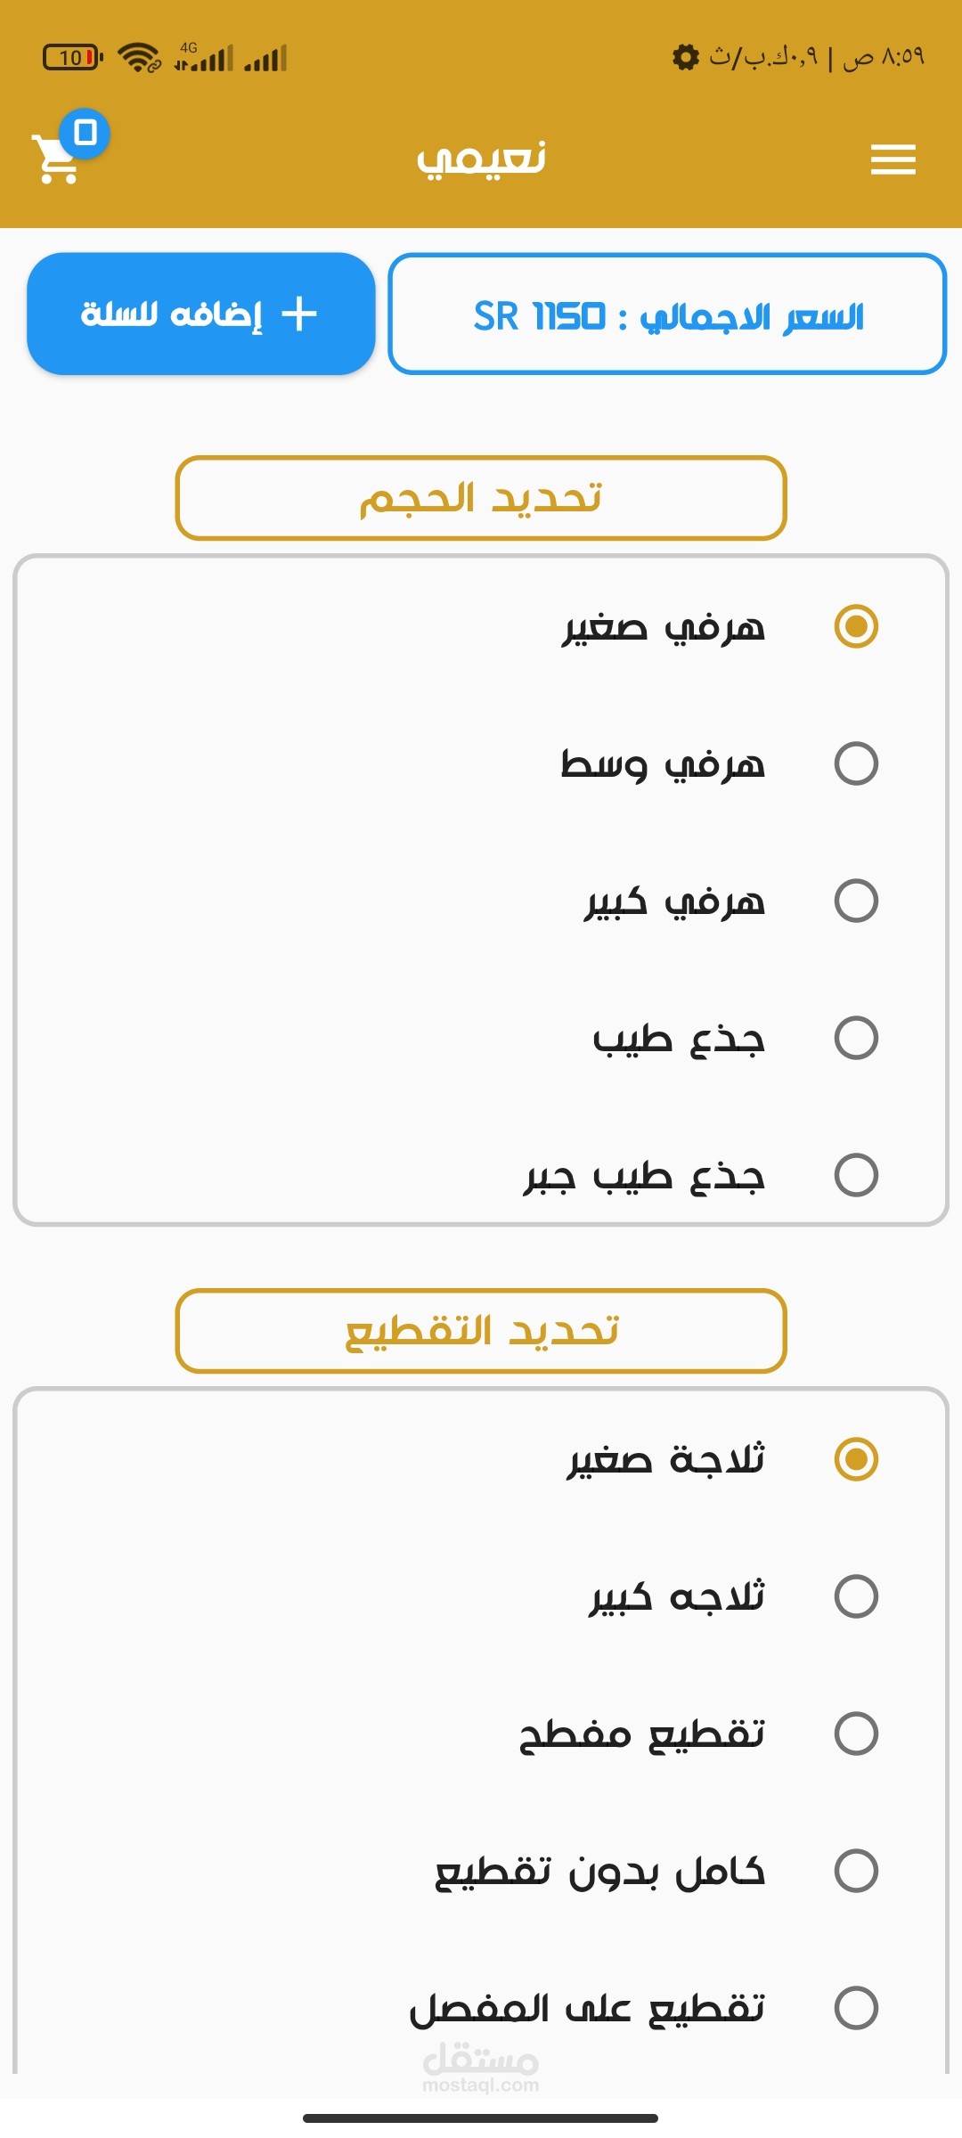Choose the ثلاجه كبير cutting option

[855, 1596]
